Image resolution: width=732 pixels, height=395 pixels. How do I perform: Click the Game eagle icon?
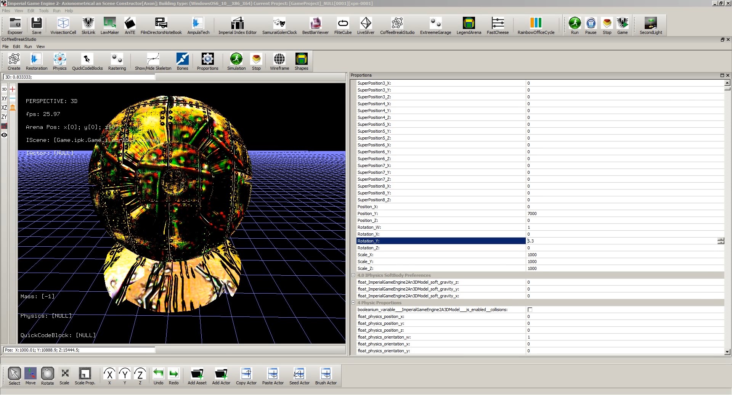pos(623,26)
